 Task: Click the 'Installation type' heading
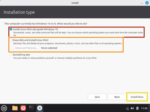pos(19,12)
